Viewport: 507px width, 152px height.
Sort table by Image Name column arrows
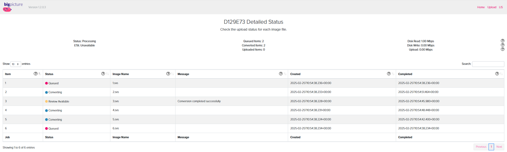[x=172, y=74]
